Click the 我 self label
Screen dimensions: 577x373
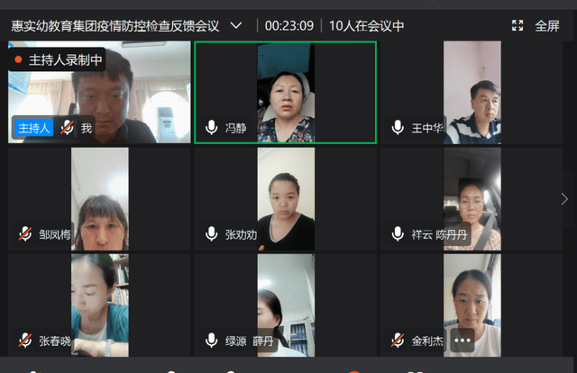tap(87, 128)
